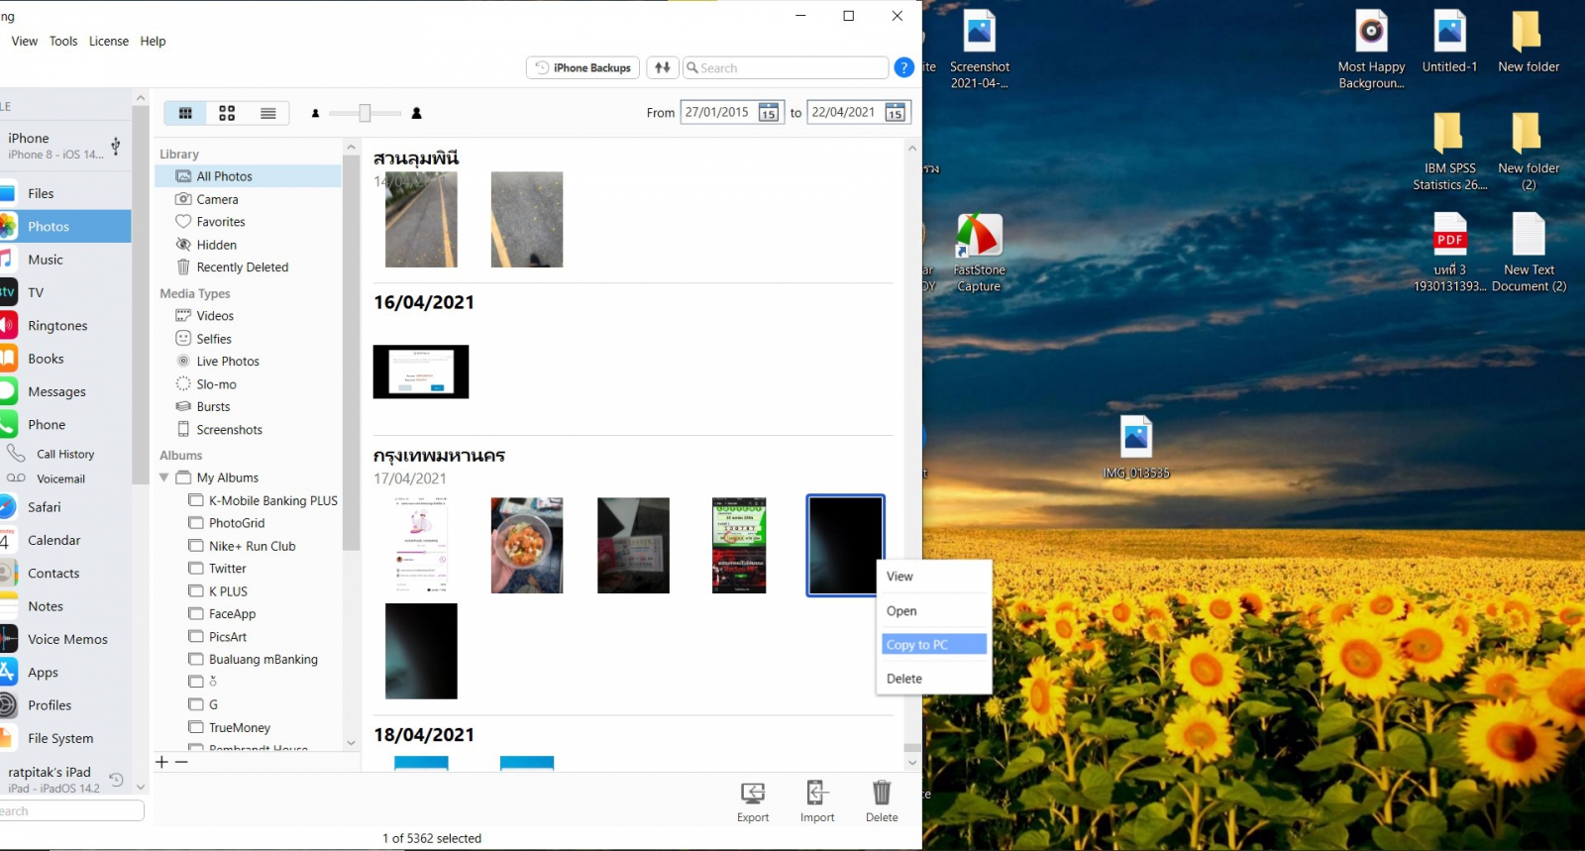Open the Help menu

(153, 41)
